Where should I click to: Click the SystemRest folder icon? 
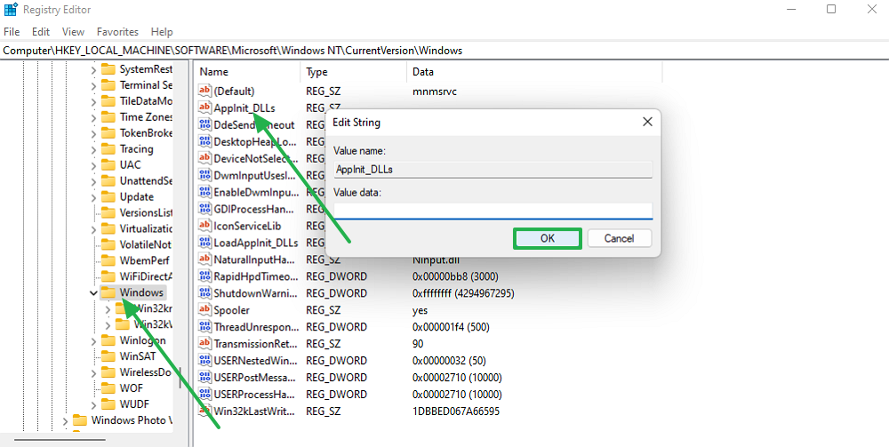coord(108,69)
